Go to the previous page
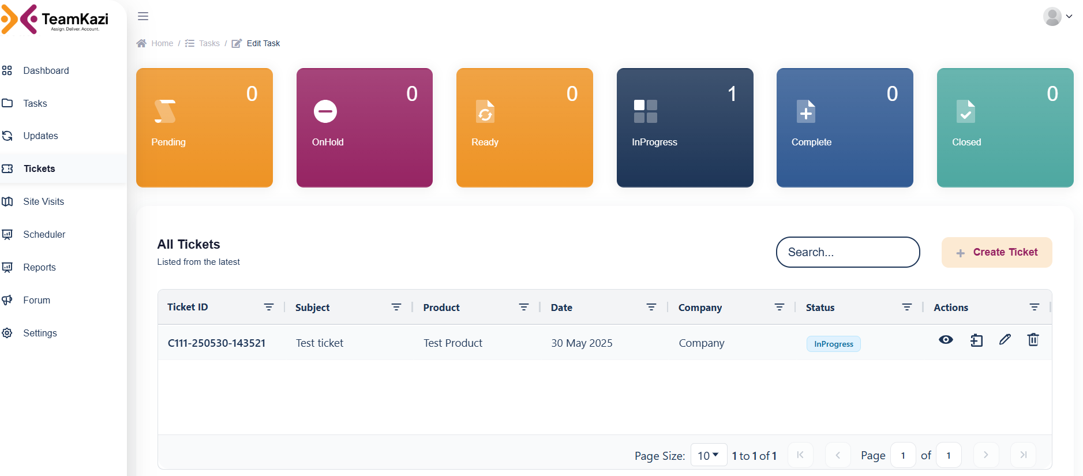Viewport: 1083px width, 476px height. click(838, 455)
